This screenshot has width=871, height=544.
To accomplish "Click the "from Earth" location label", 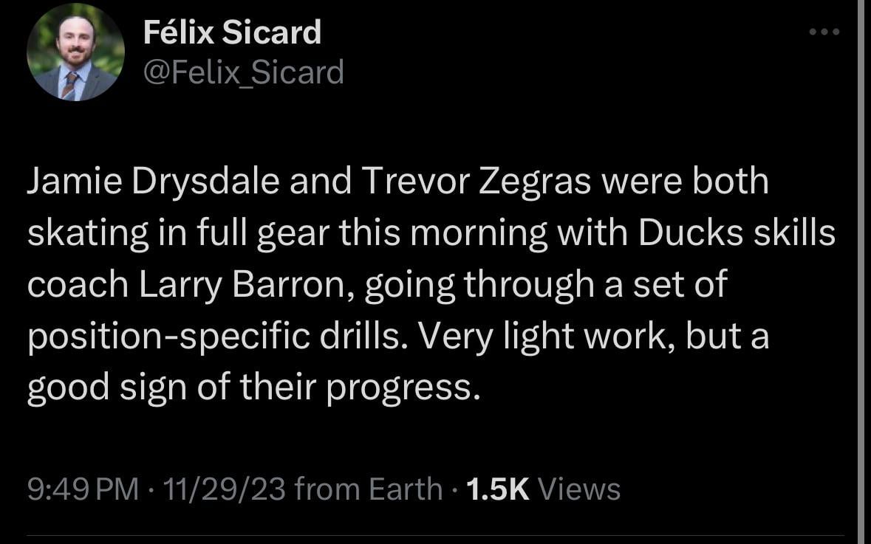I will (x=368, y=489).
